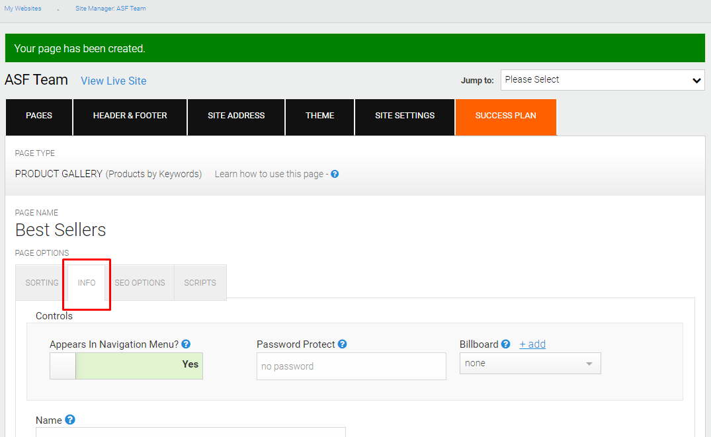The width and height of the screenshot is (711, 437).
Task: Click help icon beside Billboard label
Action: tap(505, 344)
